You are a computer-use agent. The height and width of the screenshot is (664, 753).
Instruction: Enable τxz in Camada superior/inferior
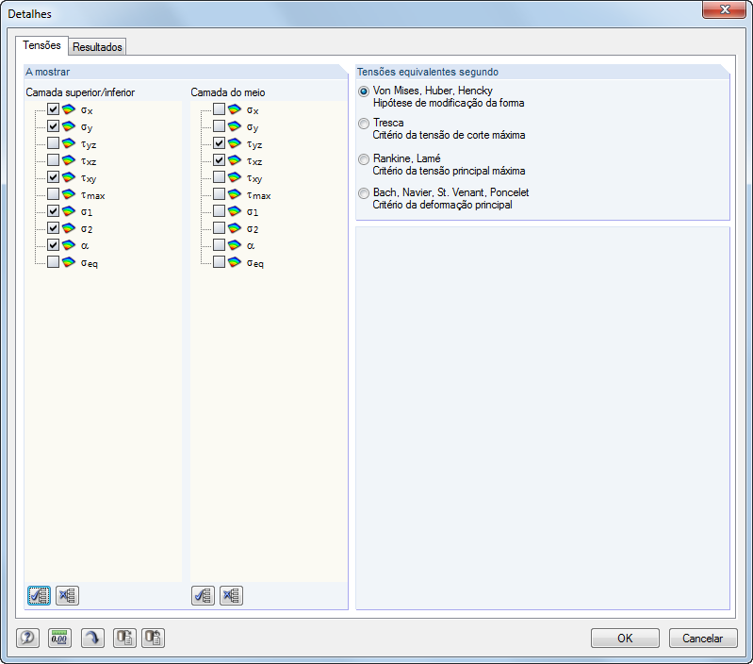coord(54,160)
